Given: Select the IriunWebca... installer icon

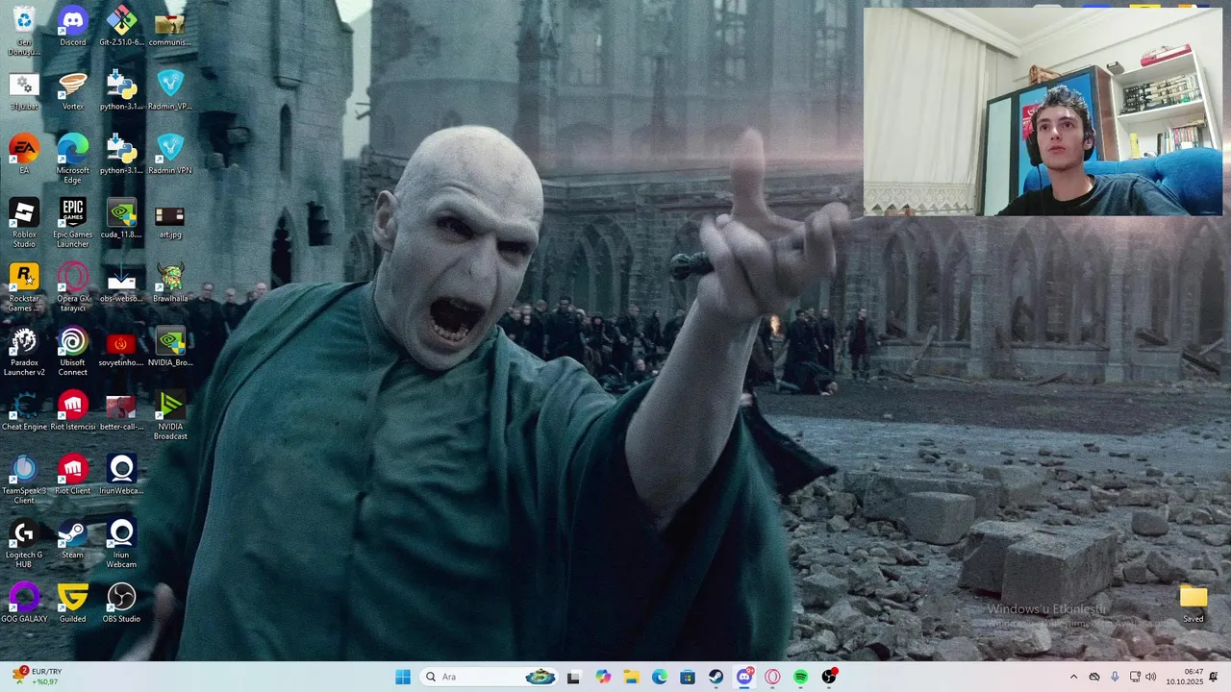Looking at the screenshot, I should click(121, 476).
